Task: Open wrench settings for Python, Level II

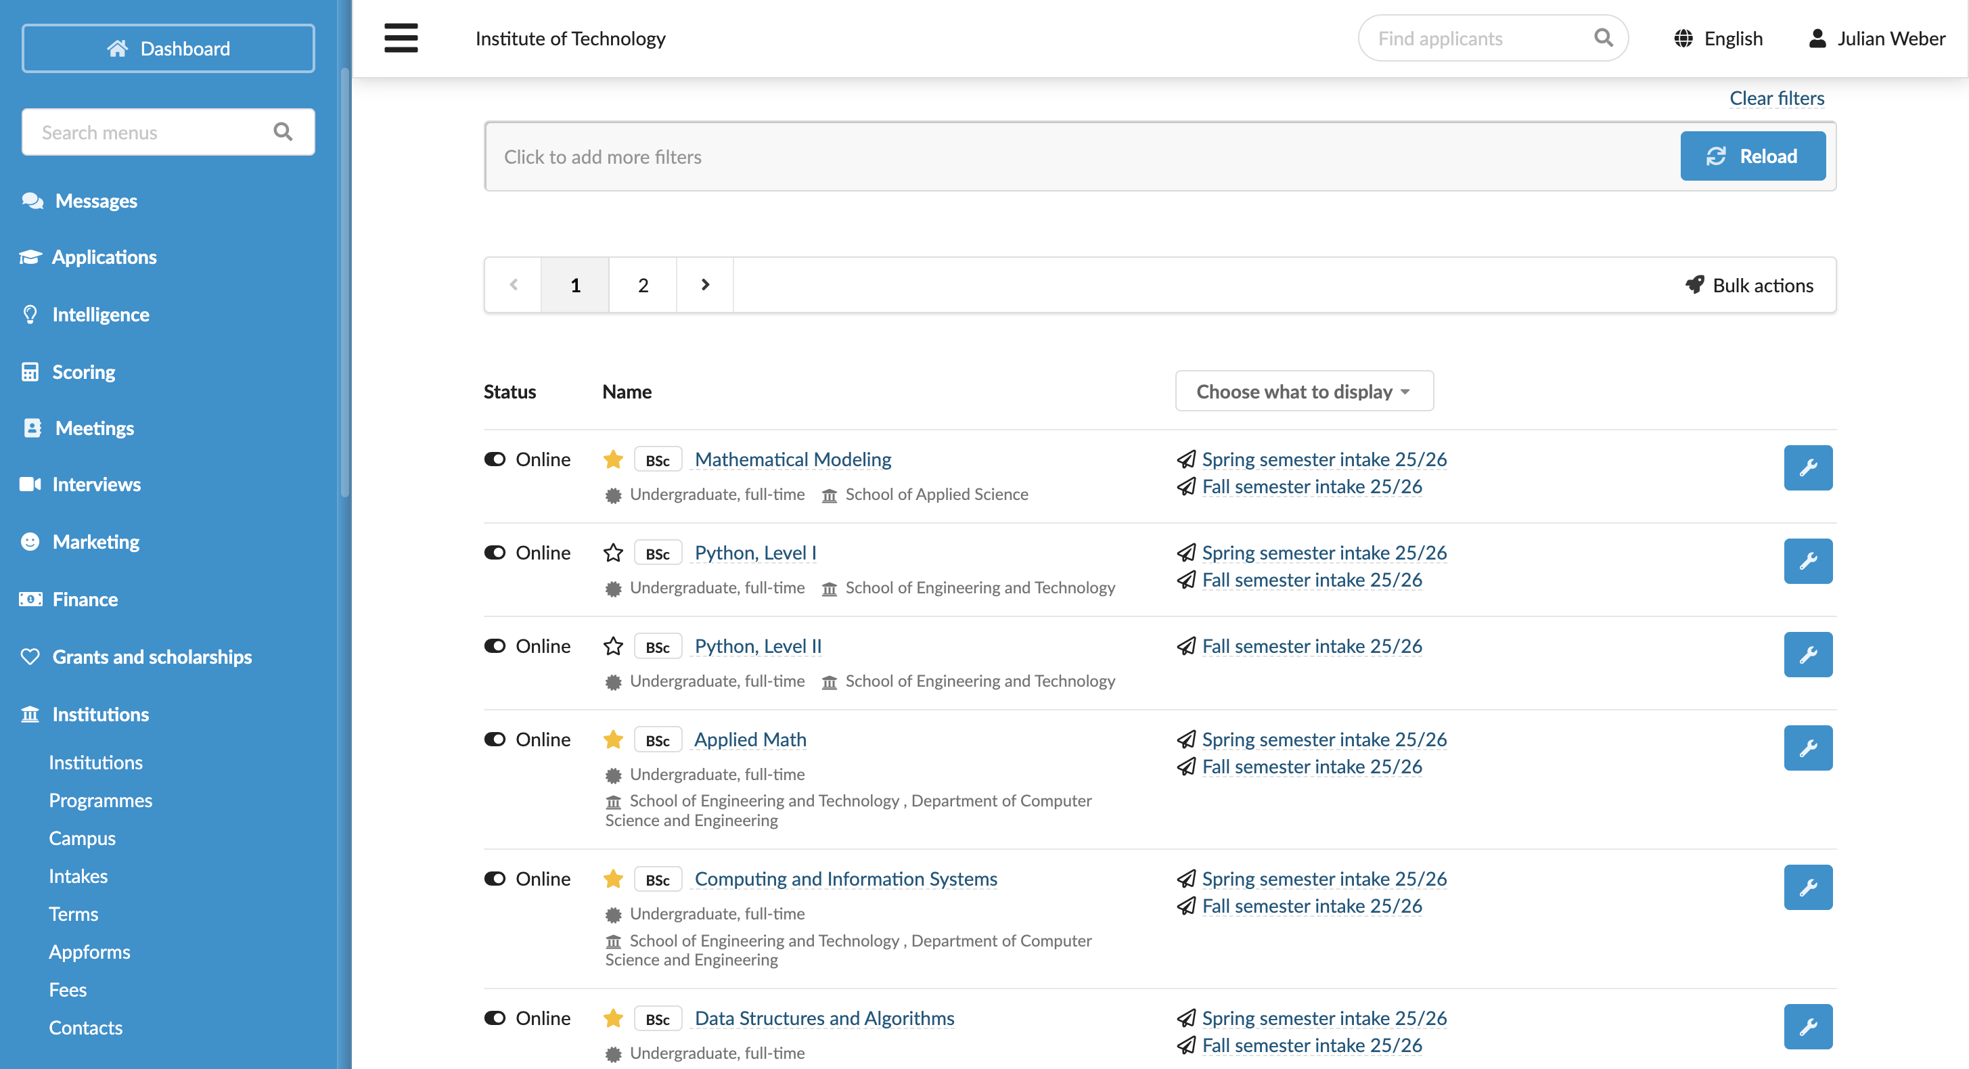Action: coord(1808,654)
